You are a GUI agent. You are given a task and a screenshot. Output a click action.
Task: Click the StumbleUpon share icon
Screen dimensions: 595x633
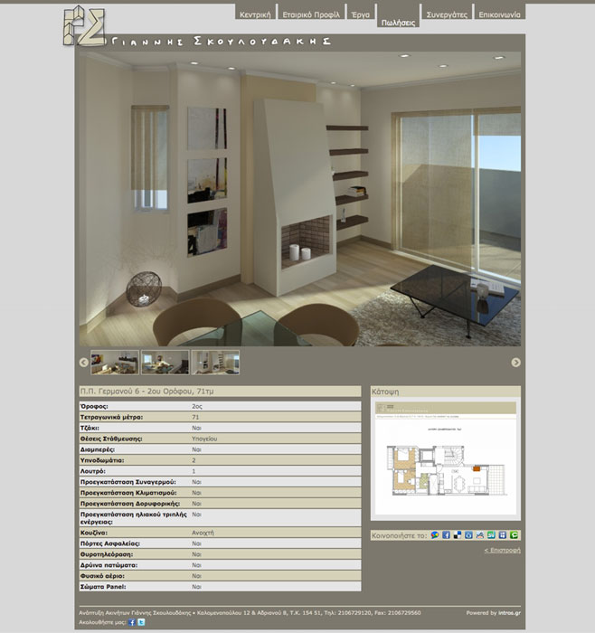click(492, 535)
